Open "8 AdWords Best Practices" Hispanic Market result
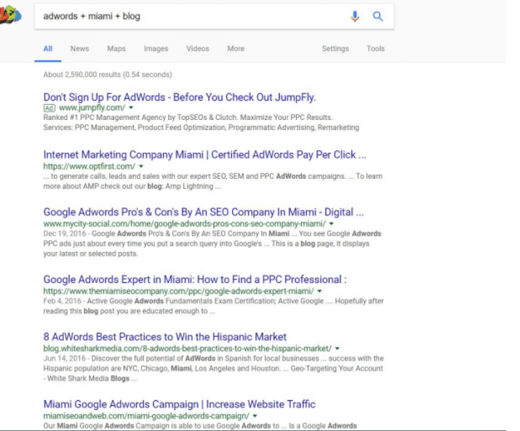 164,337
